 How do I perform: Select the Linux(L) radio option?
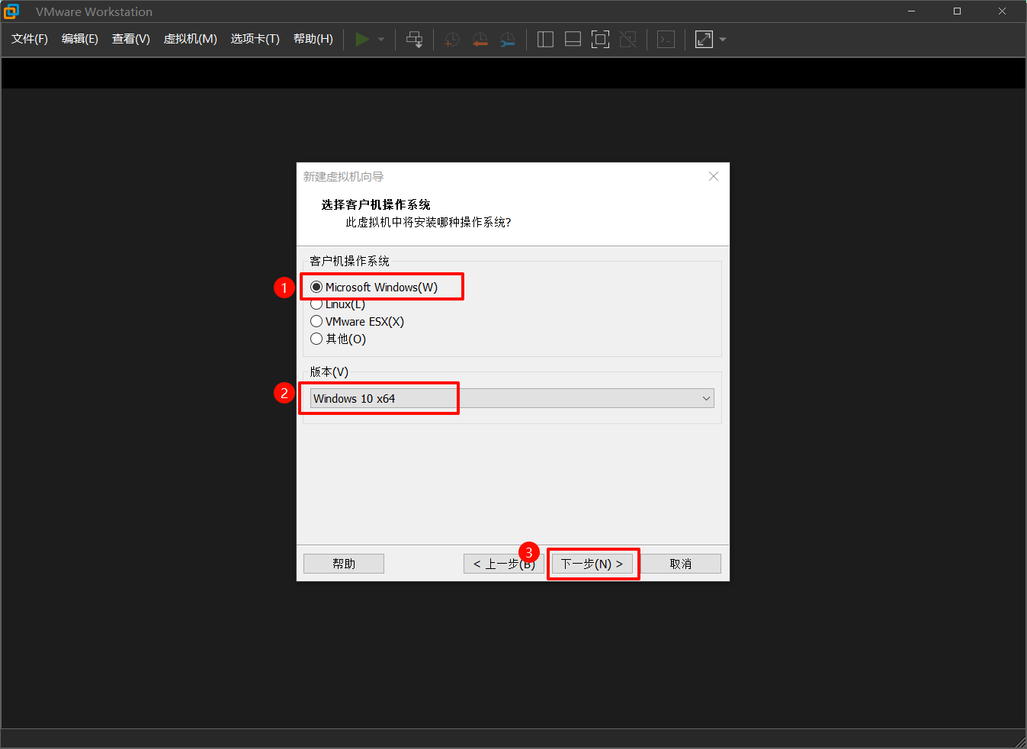(316, 304)
